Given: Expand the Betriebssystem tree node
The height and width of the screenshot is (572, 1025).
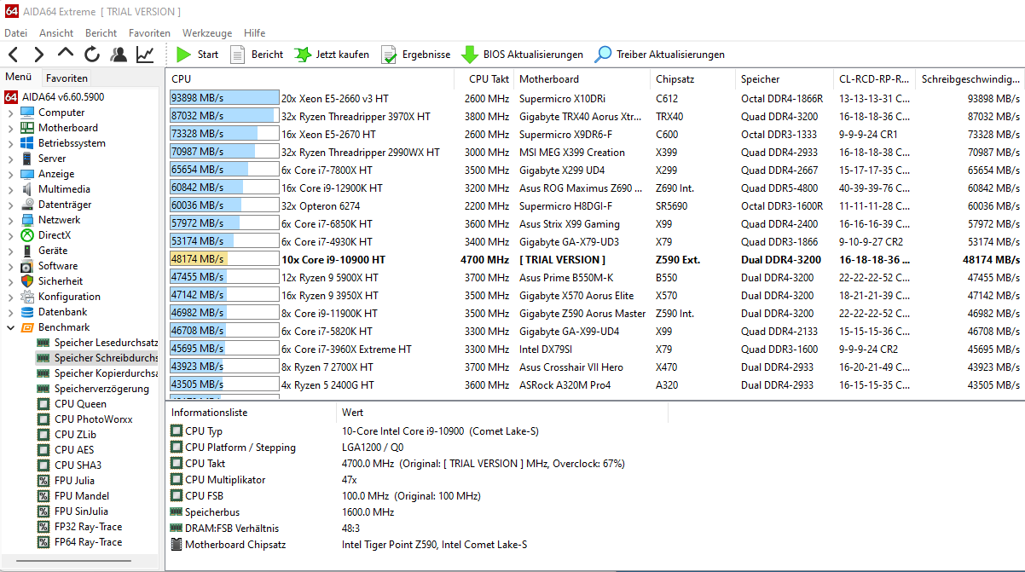Looking at the screenshot, I should tap(10, 143).
